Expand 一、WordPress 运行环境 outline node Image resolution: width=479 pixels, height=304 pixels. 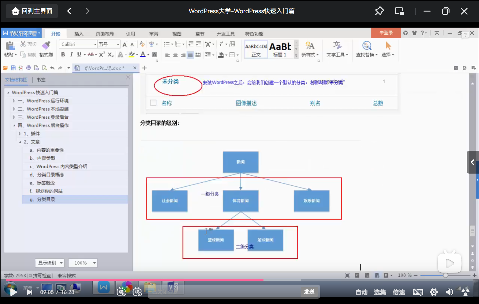click(x=14, y=101)
